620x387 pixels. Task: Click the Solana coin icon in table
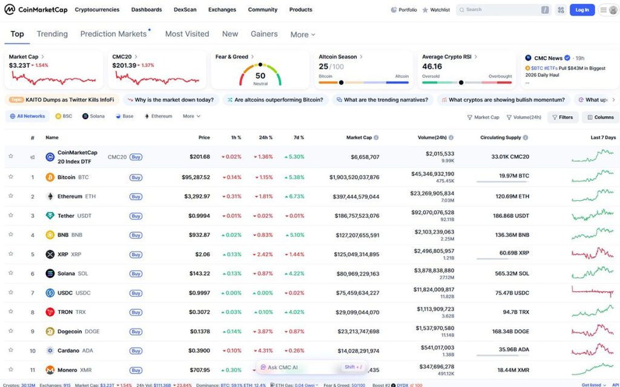pos(50,273)
